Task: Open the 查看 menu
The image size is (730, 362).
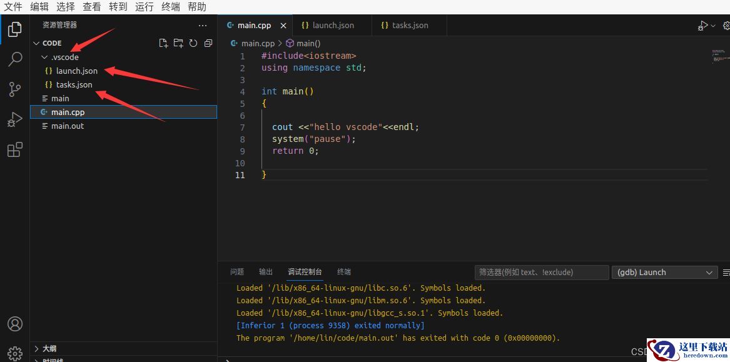Action: click(92, 7)
